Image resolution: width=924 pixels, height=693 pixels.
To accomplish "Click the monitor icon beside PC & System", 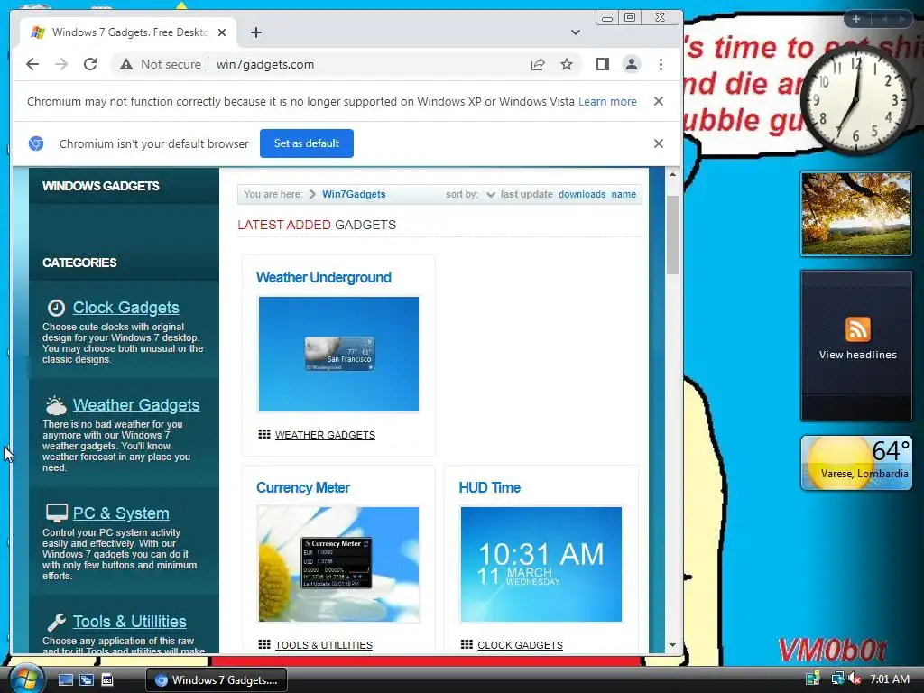I will (x=57, y=513).
